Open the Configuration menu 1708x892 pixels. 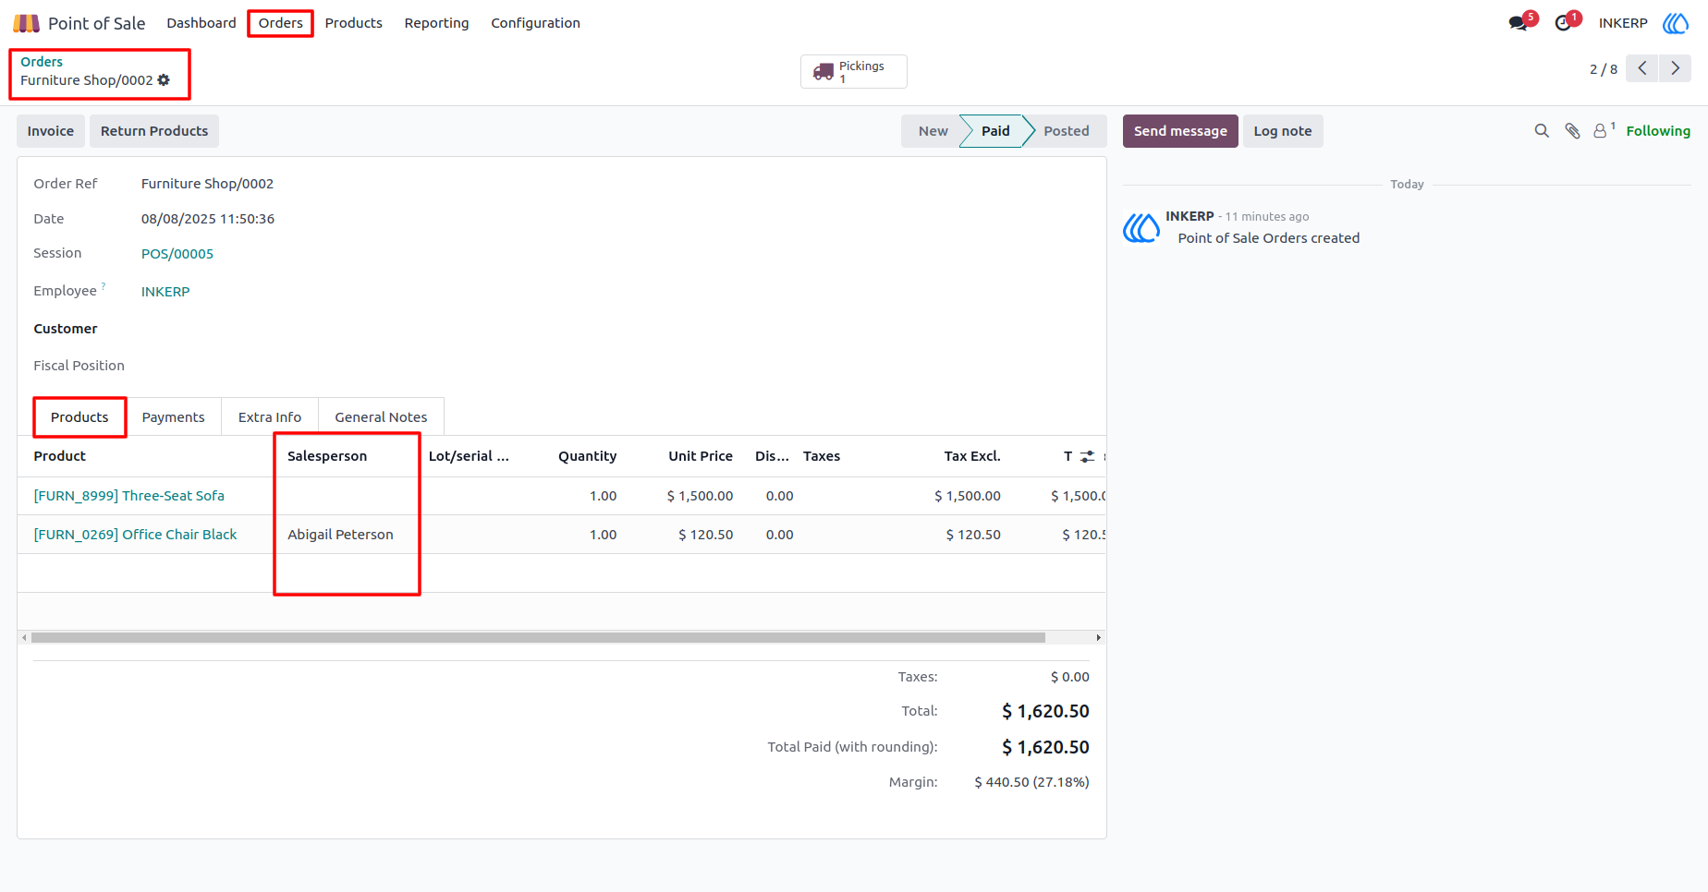[x=535, y=23]
